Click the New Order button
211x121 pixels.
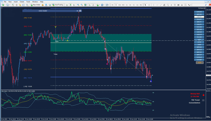[x=35, y=5]
